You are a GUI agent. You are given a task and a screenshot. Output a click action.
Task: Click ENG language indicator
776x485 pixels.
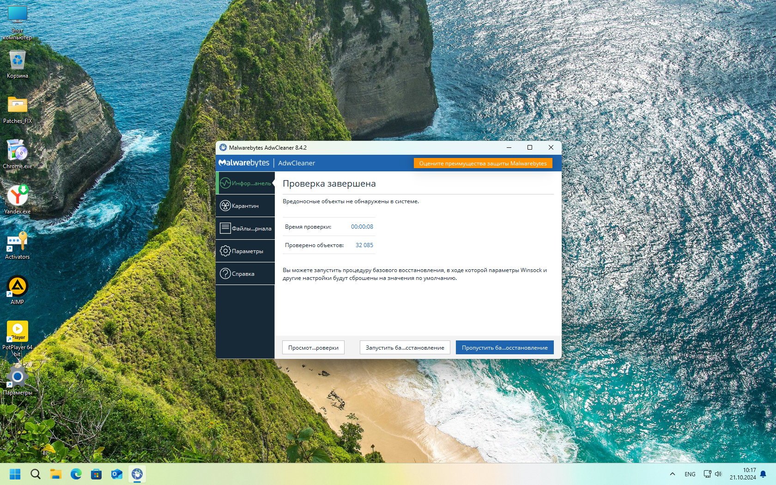[x=690, y=474]
